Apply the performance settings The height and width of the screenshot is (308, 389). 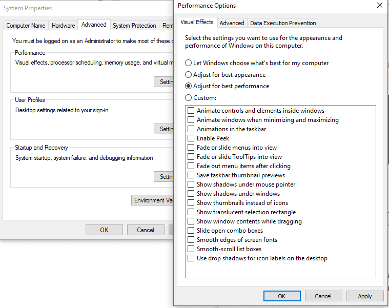click(x=365, y=296)
